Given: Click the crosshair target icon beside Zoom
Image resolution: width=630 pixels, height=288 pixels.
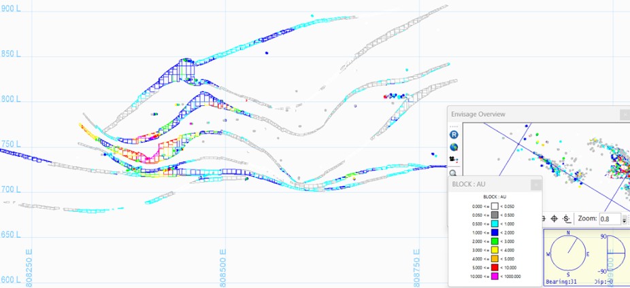Looking at the screenshot, I should (554, 219).
